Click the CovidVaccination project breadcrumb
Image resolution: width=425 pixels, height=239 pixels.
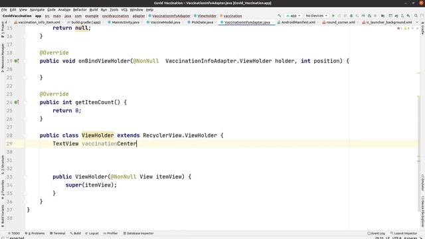17,16
